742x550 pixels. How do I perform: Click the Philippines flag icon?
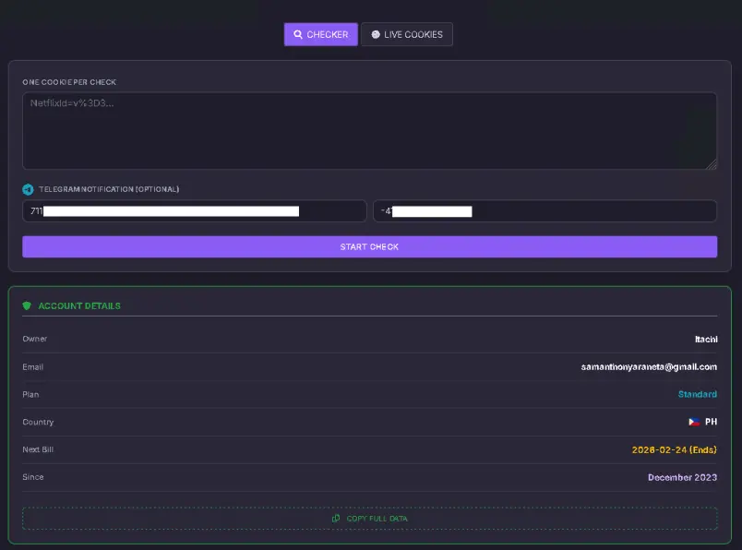[694, 422]
